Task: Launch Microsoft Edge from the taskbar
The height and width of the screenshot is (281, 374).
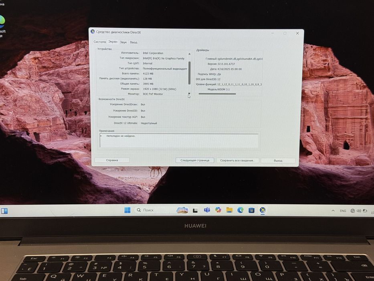Action: (x=241, y=210)
